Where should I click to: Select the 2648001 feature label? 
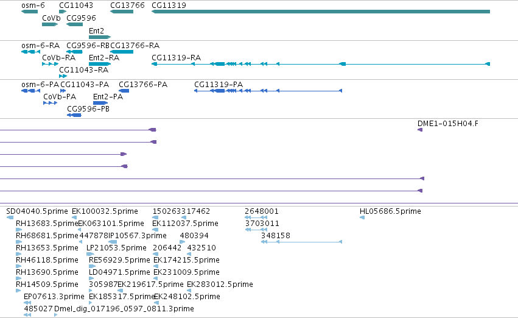pos(262,211)
